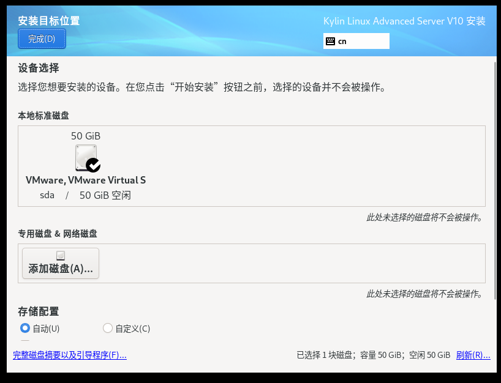Screen dimensions: 501x383
Task: Open the cn keyboard layout selector
Action: 356,40
